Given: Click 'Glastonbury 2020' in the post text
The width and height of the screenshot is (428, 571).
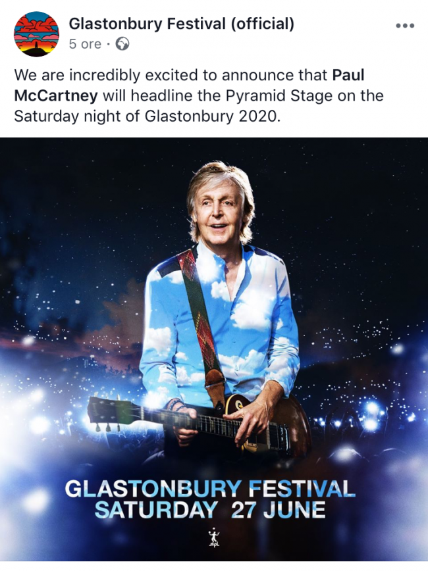Looking at the screenshot, I should (x=213, y=116).
